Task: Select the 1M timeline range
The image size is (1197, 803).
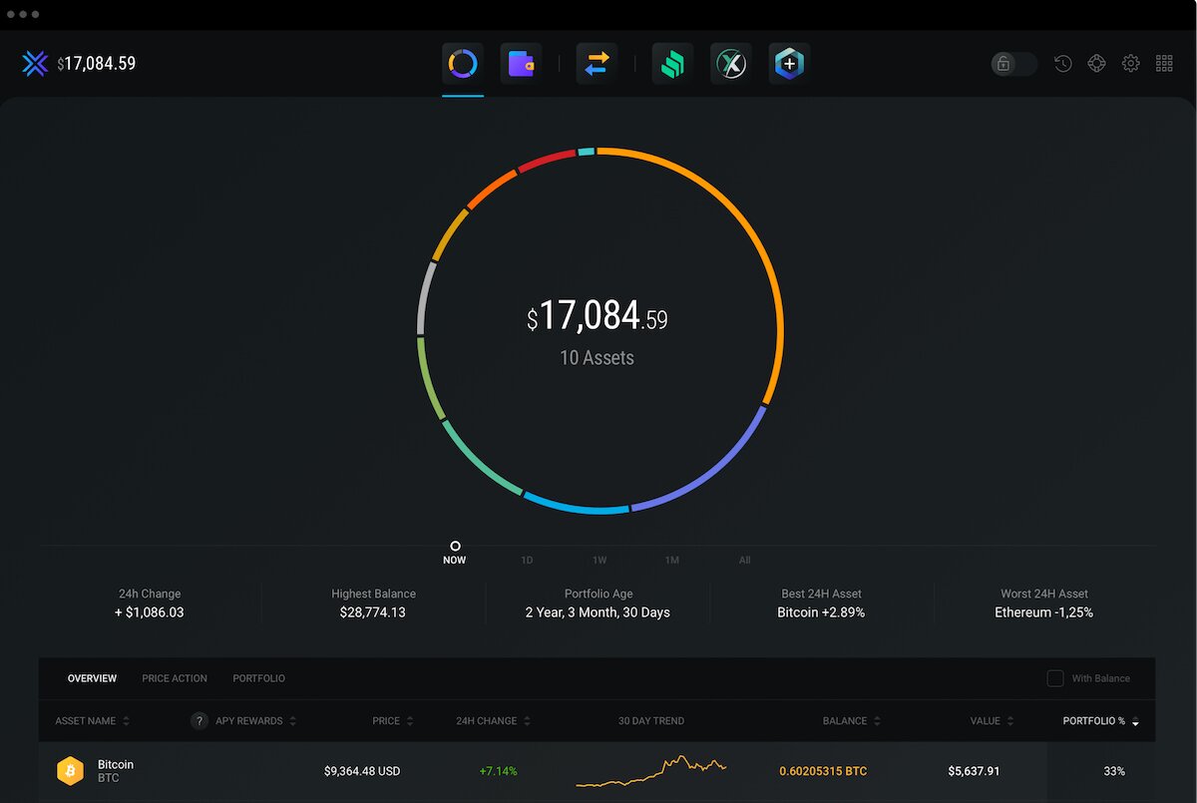Action: (x=672, y=560)
